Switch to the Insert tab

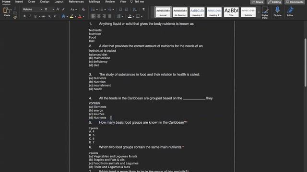tap(19, 2)
